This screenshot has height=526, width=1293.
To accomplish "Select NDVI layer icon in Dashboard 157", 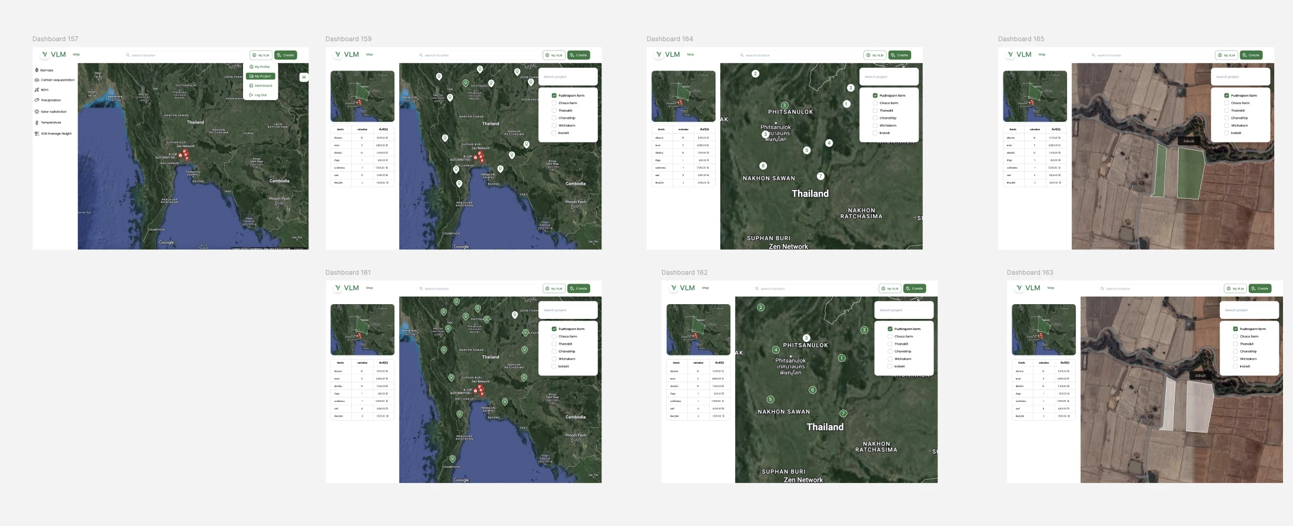I will pyautogui.click(x=36, y=90).
